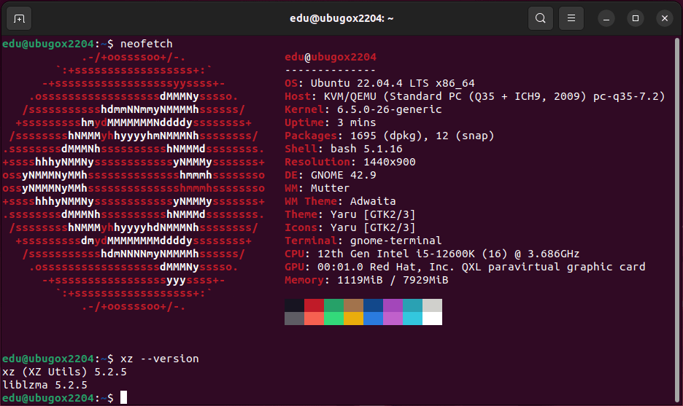The image size is (683, 406).
Task: Open the terminal search tool
Action: pyautogui.click(x=540, y=18)
